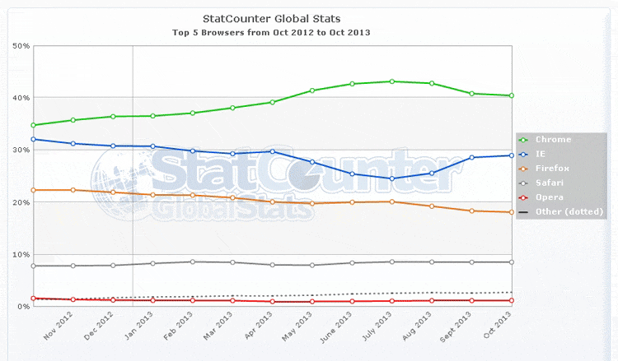
Task: Click the black Other (dotted) legend marker
Action: 524,211
